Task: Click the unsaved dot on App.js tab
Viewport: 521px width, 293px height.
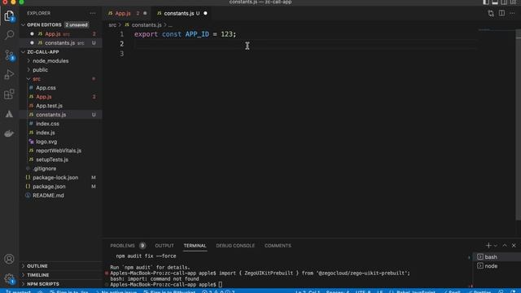Action: click(x=145, y=13)
